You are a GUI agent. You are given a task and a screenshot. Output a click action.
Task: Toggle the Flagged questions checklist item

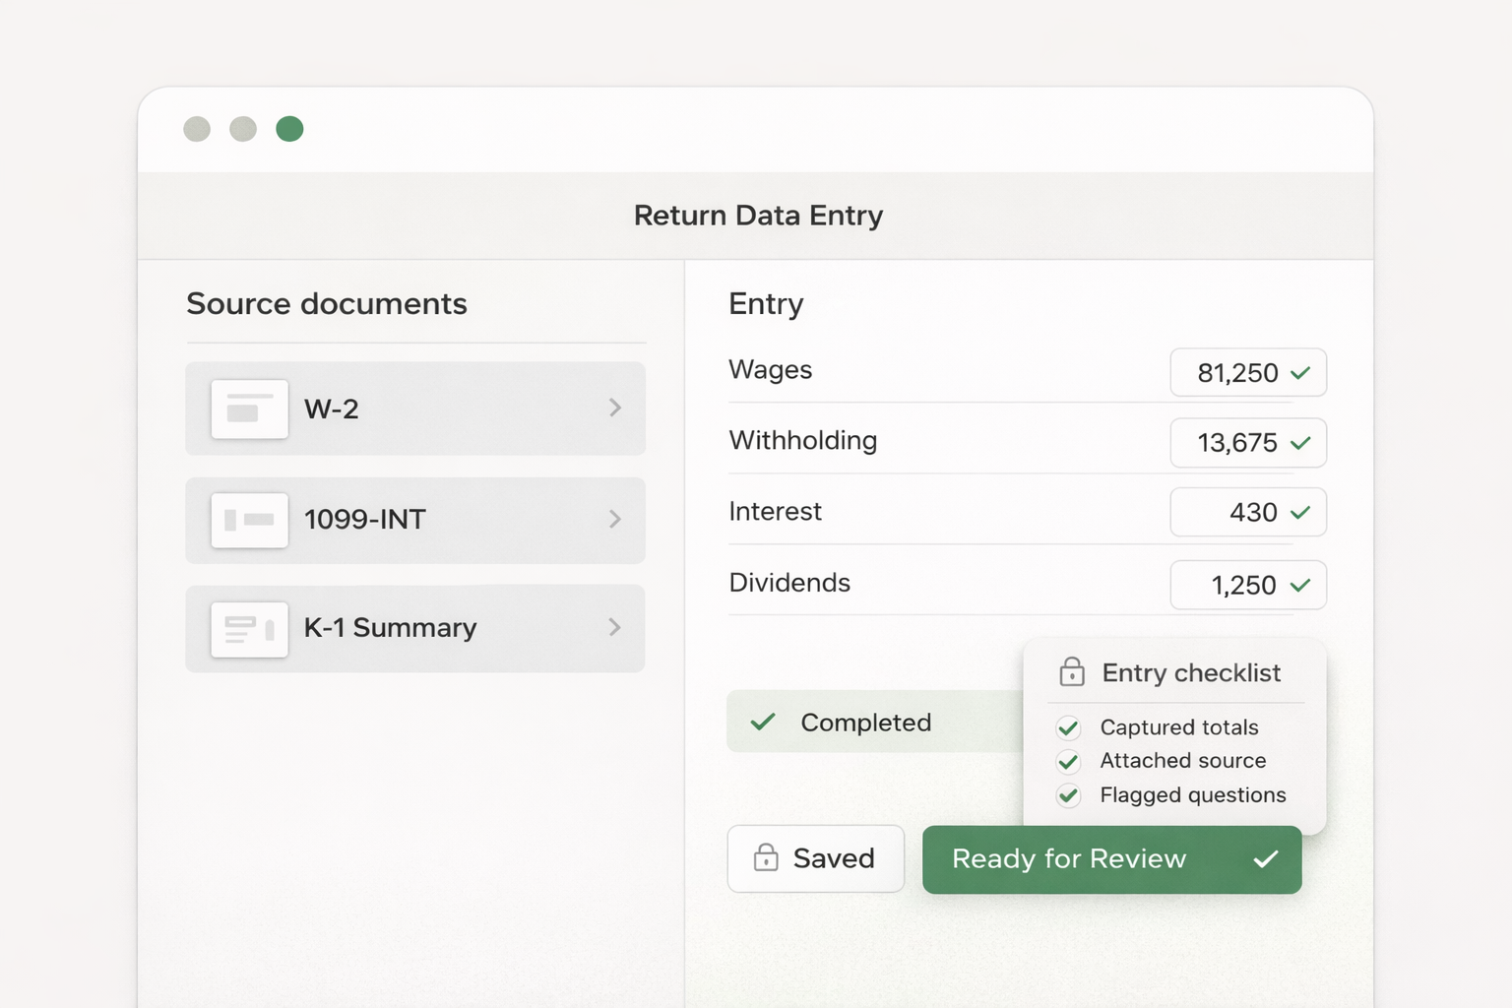[1068, 795]
